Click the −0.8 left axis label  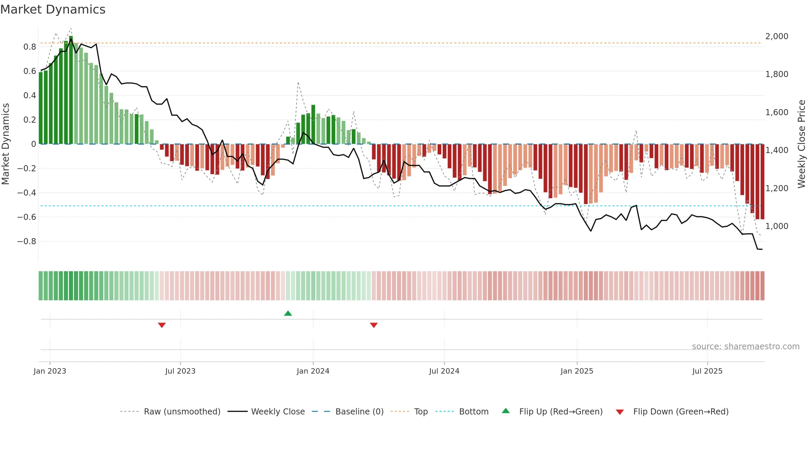[27, 241]
